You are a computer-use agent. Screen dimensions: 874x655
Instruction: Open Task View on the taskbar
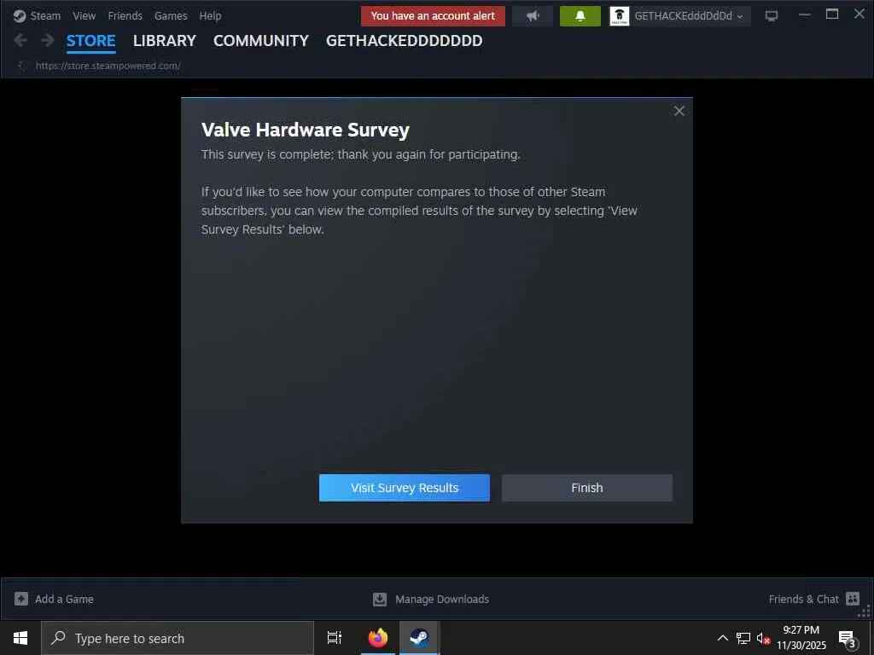point(335,638)
